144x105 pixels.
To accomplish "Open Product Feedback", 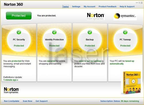I will 107,6.
